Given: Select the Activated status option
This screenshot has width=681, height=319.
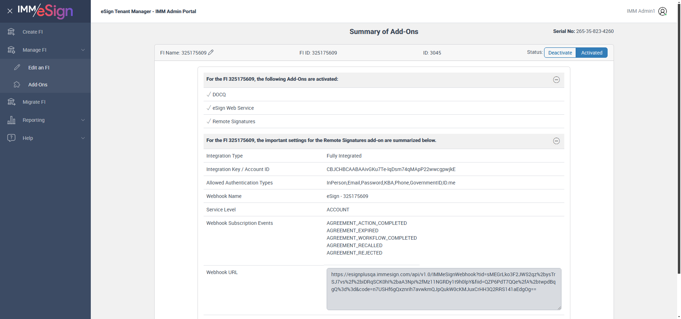Looking at the screenshot, I should 592,53.
